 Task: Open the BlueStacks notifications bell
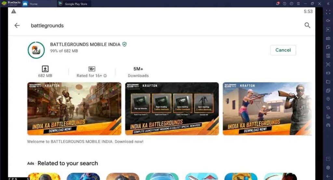278,4
